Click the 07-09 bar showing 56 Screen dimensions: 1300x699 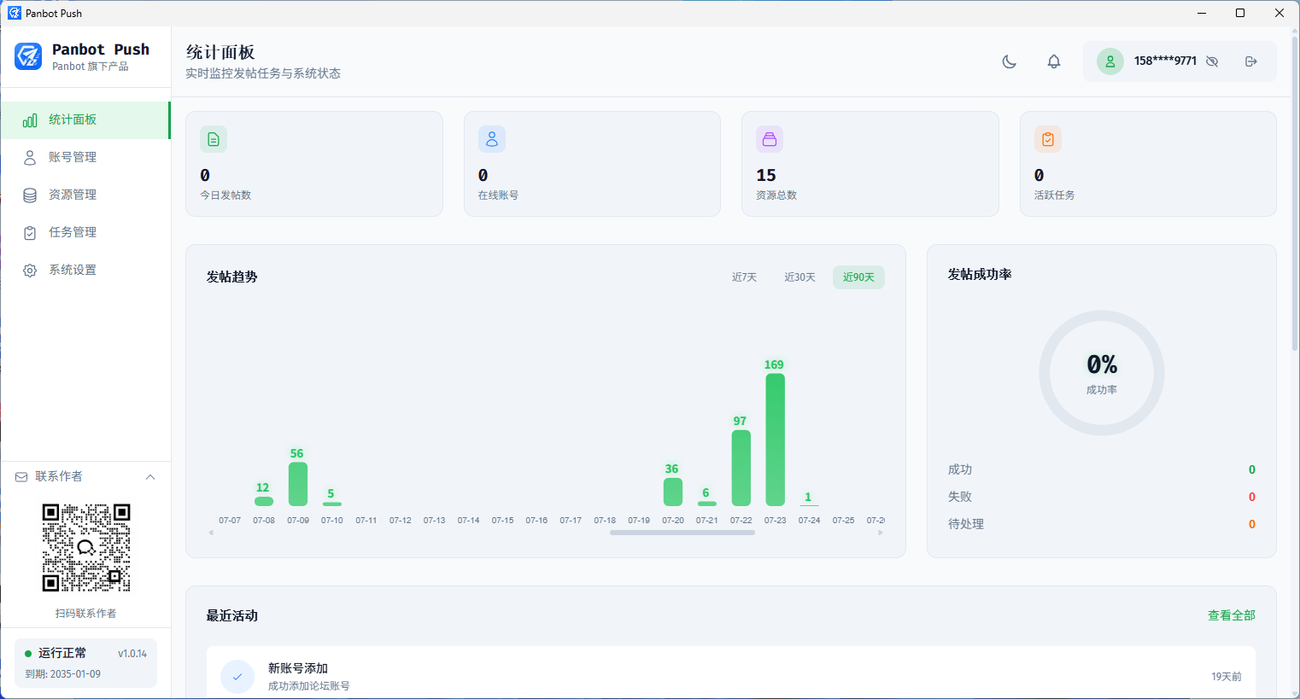pos(297,484)
